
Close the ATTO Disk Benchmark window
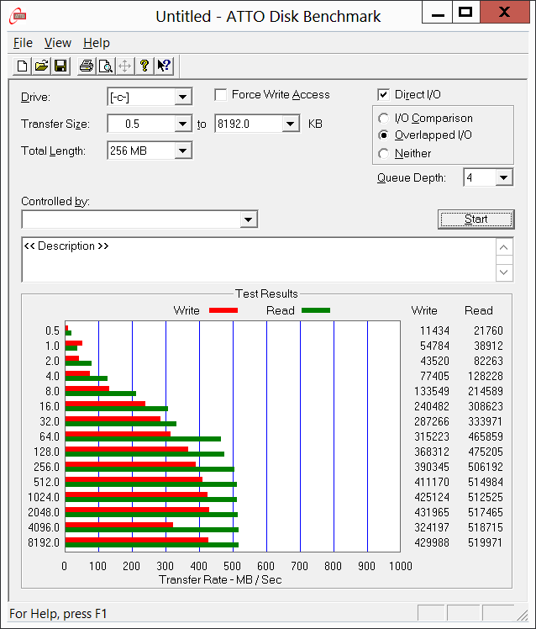[504, 12]
